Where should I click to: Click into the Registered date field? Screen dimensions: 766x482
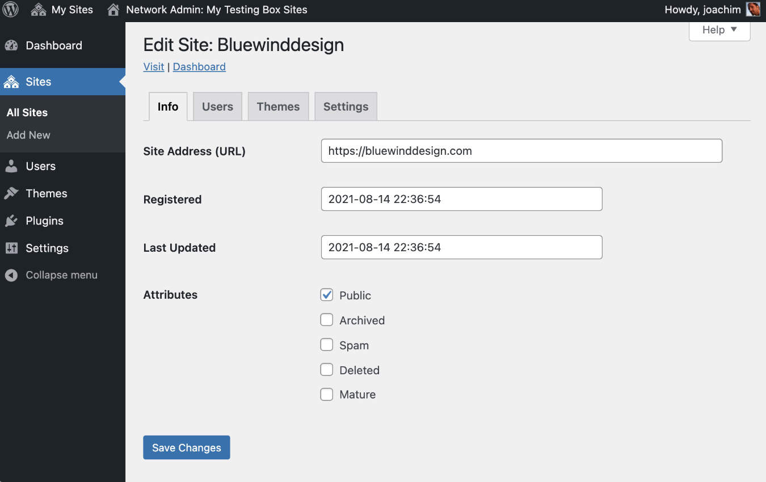tap(461, 199)
